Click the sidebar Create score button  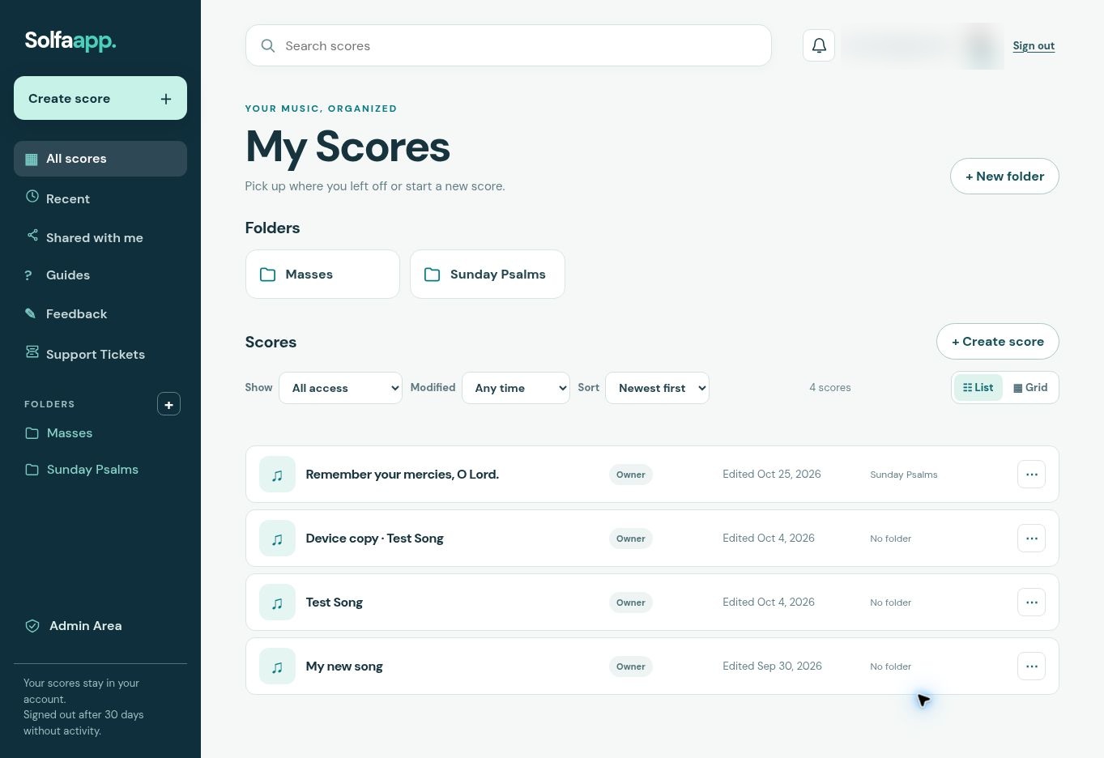point(100,98)
